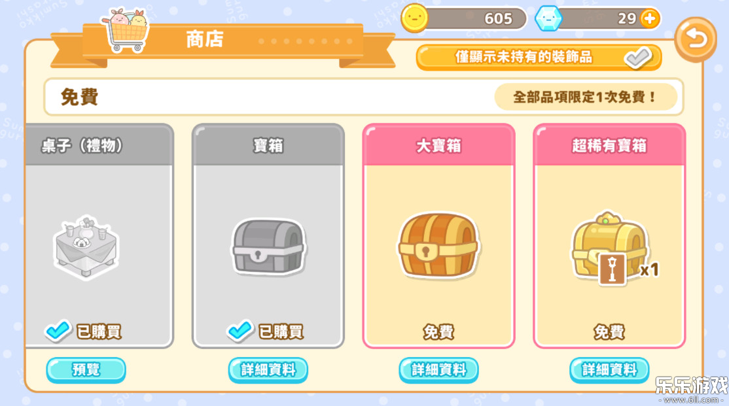Image resolution: width=729 pixels, height=406 pixels.
Task: Tap the yellow smiley coin icon
Action: pyautogui.click(x=414, y=18)
